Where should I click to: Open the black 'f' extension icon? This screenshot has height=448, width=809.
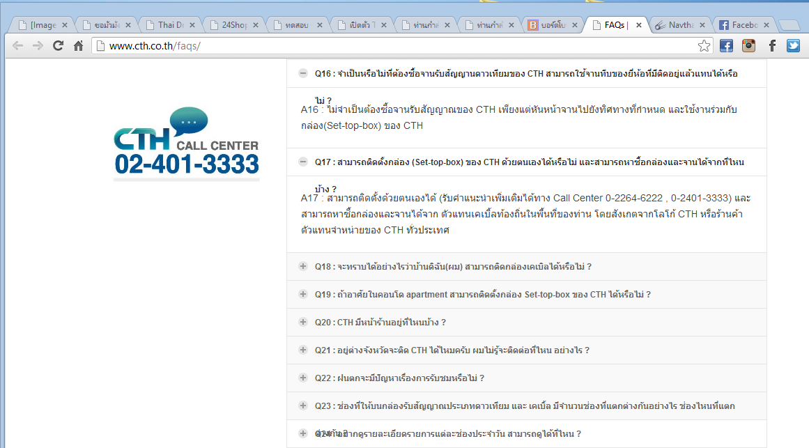772,46
